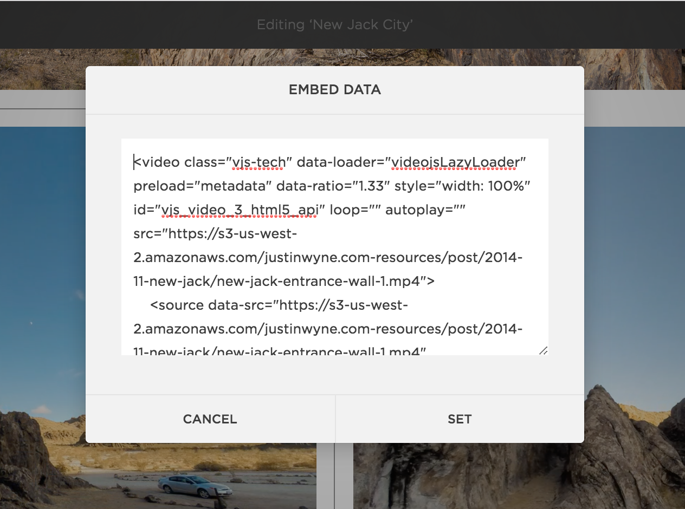Click the data-ratio="1.33" attribute text
Viewport: 685px width, 509px height.
(x=333, y=186)
